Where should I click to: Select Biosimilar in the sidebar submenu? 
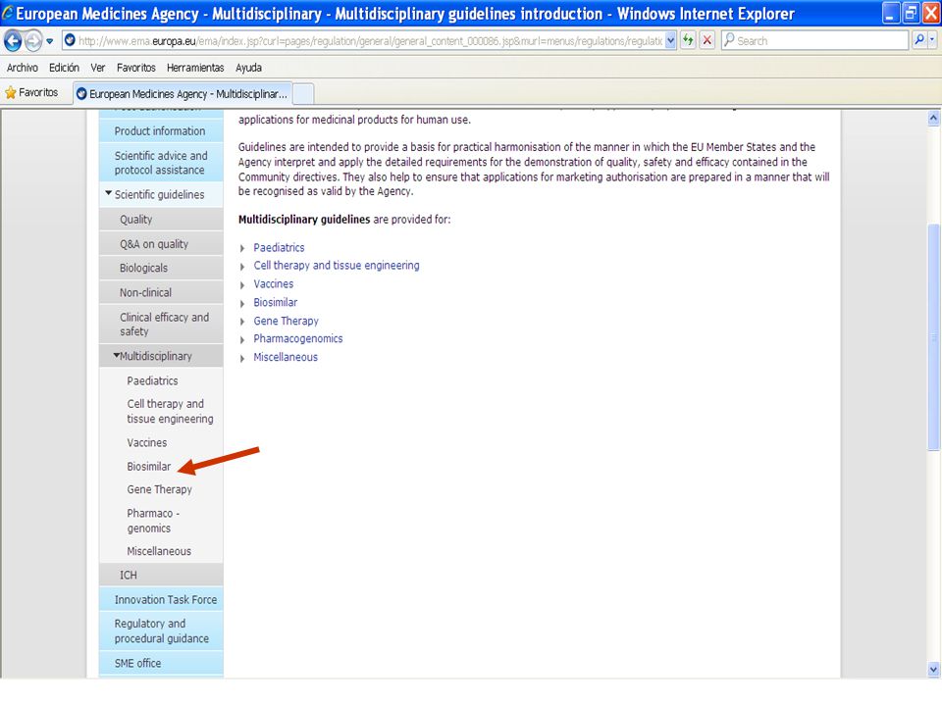(x=149, y=467)
